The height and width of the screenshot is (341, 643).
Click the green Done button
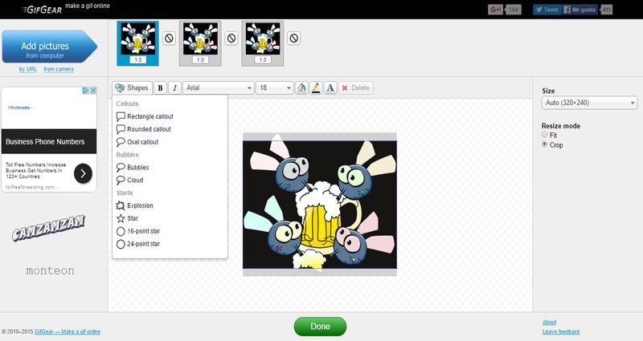[320, 327]
